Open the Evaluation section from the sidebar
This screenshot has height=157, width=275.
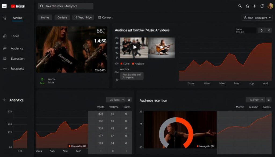[x=15, y=59]
